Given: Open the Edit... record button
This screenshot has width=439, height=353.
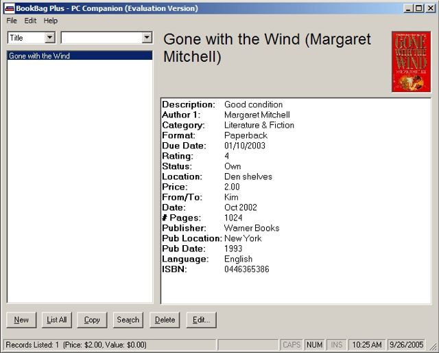Looking at the screenshot, I should 201,320.
